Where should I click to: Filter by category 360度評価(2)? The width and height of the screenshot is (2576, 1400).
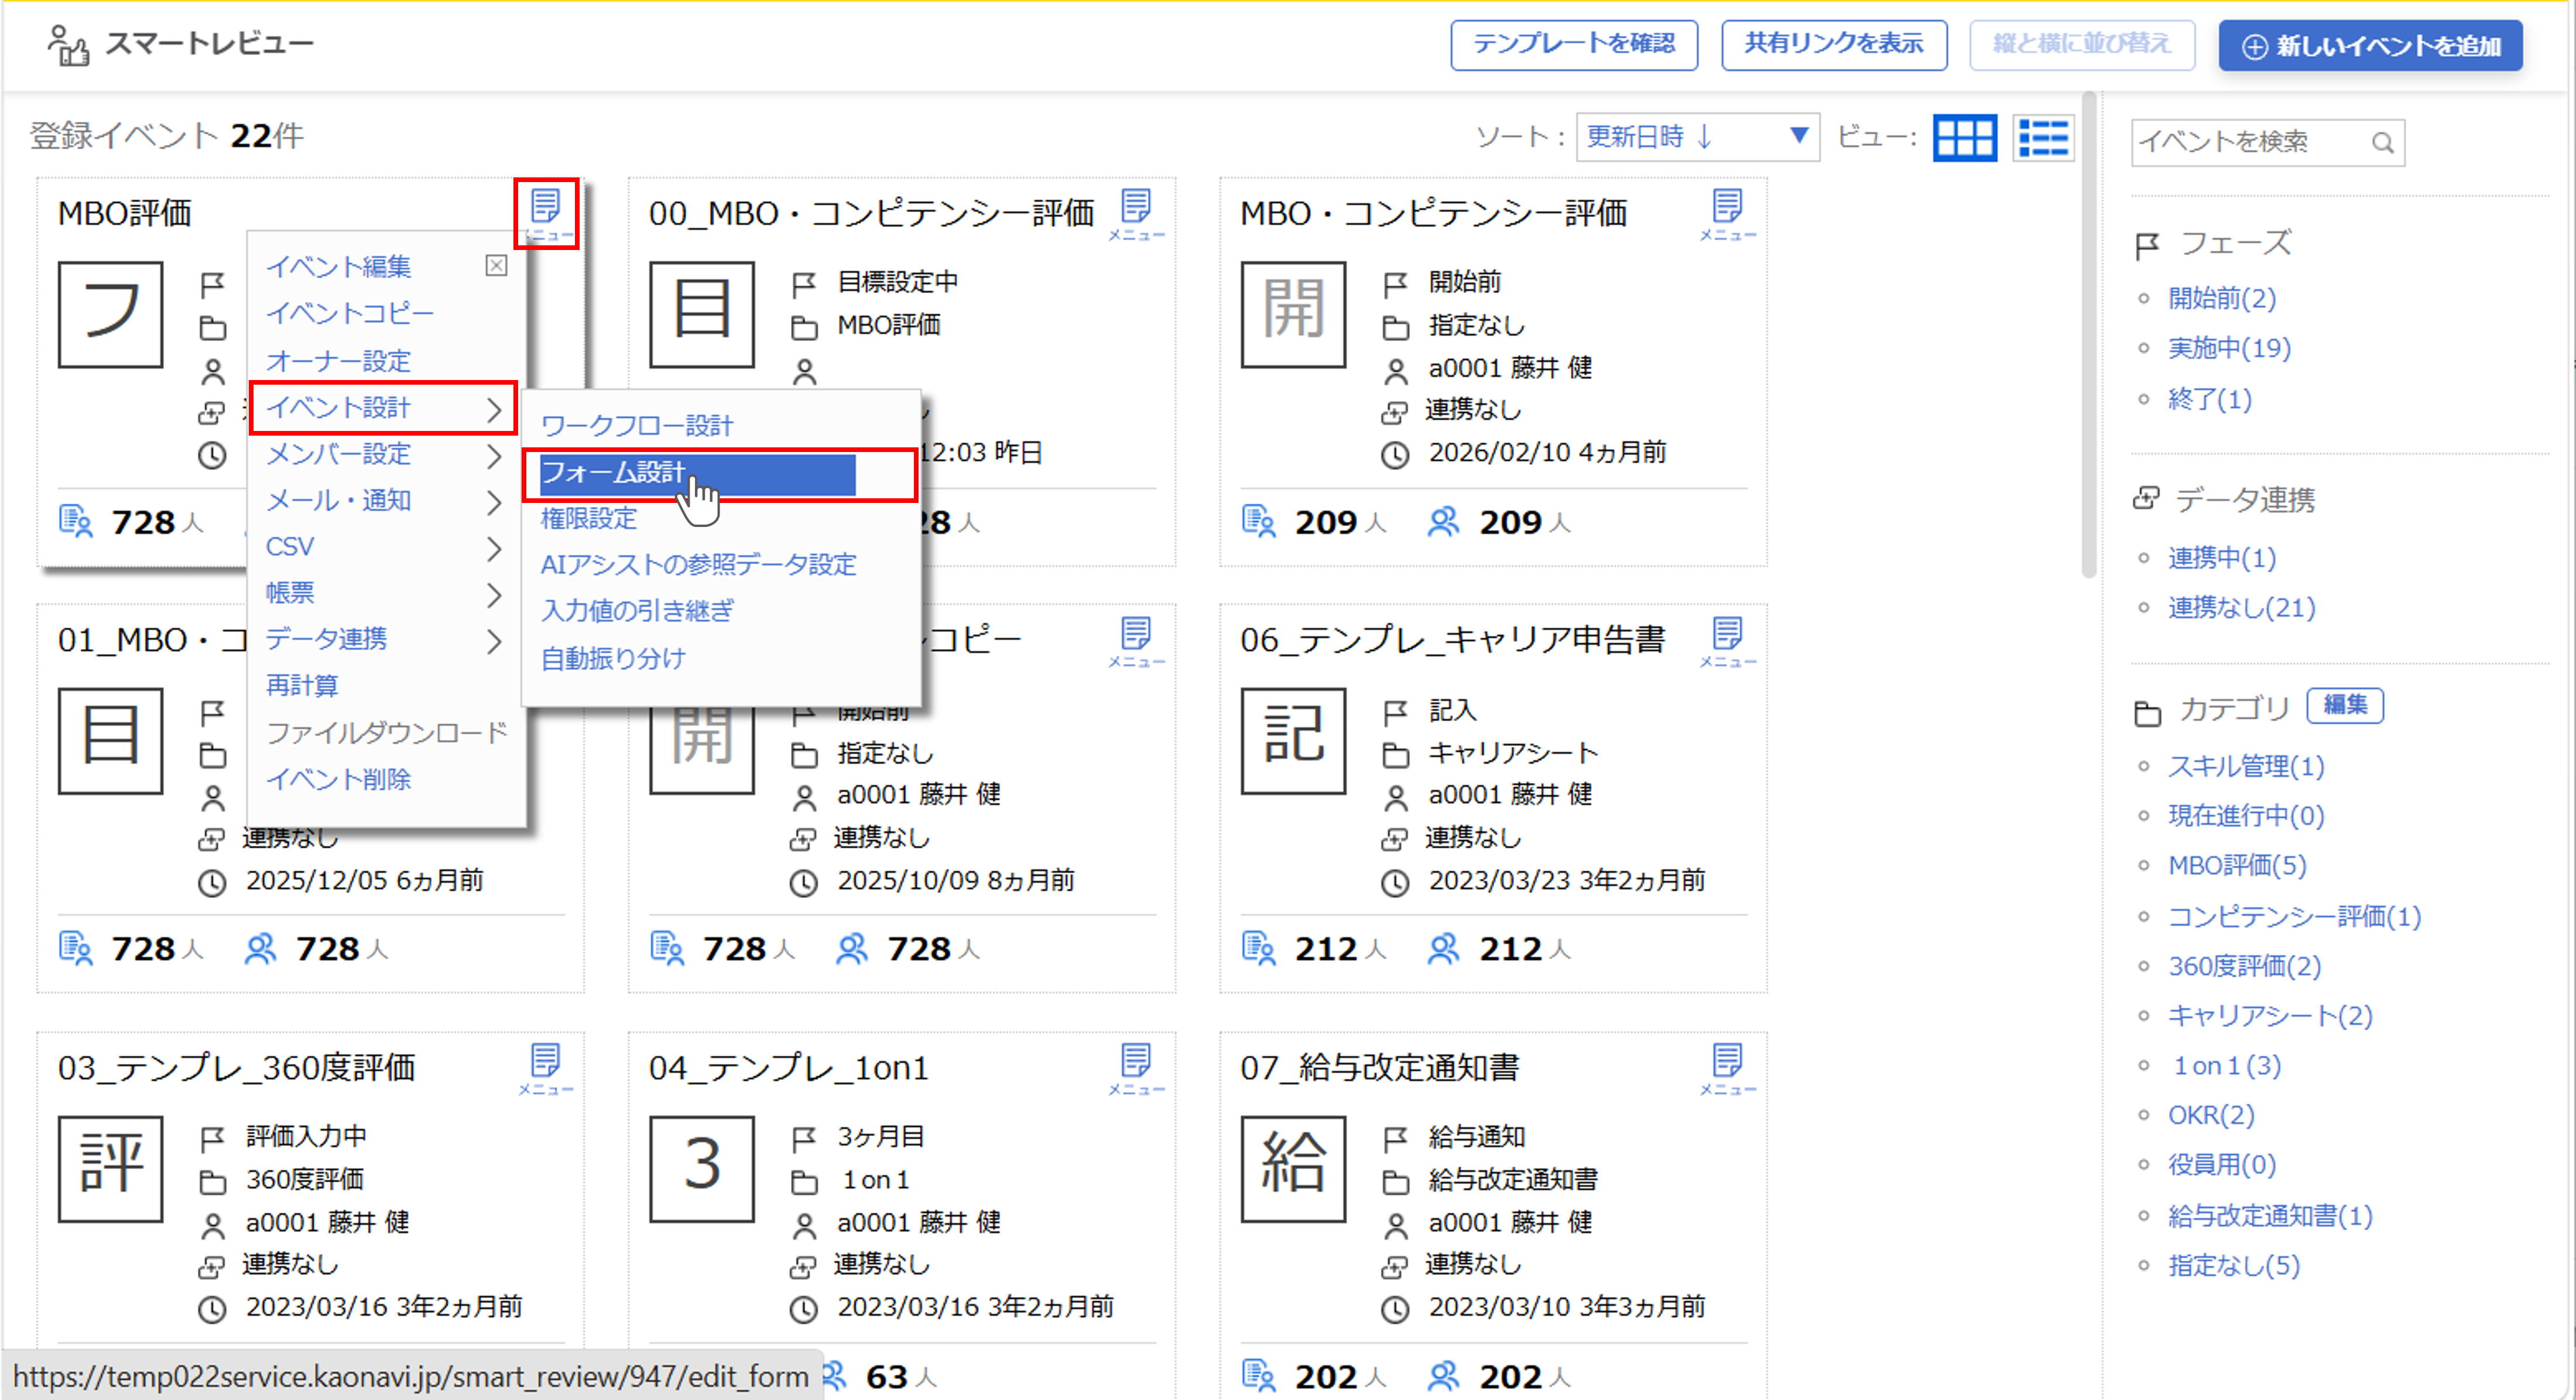[2244, 967]
